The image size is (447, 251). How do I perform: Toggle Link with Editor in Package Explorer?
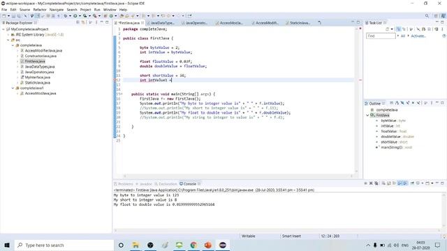click(x=83, y=22)
